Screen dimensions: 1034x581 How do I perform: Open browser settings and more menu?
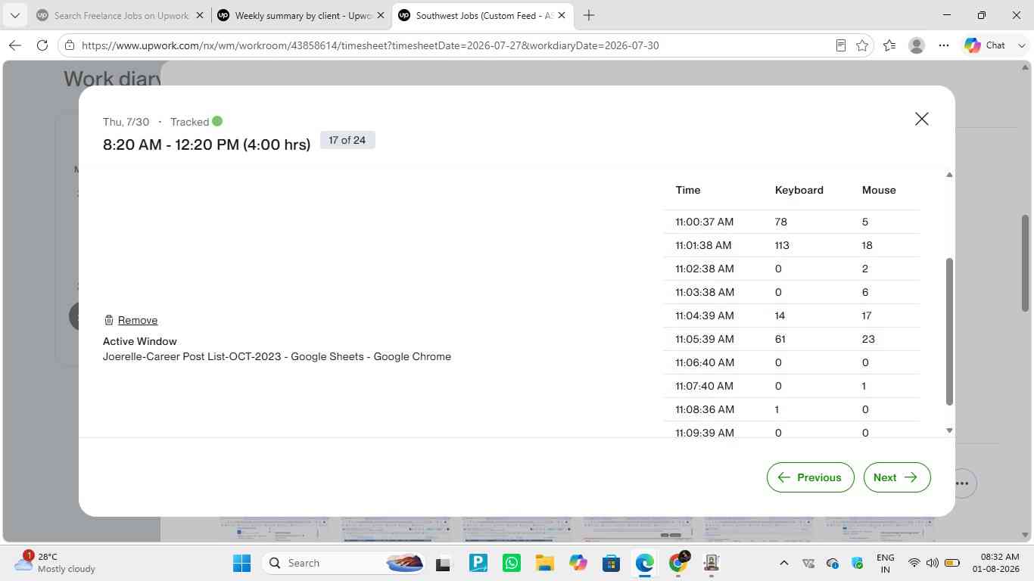944,45
